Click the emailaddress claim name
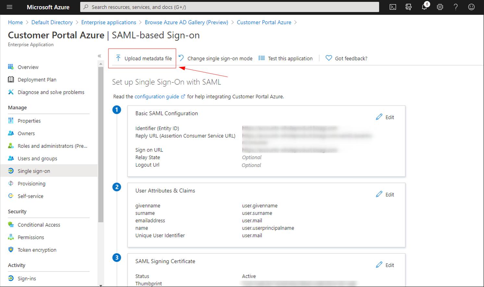 (x=150, y=221)
